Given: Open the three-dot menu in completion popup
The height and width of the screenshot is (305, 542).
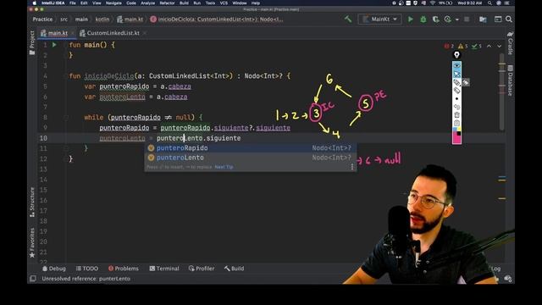Looking at the screenshot, I should click(x=352, y=167).
